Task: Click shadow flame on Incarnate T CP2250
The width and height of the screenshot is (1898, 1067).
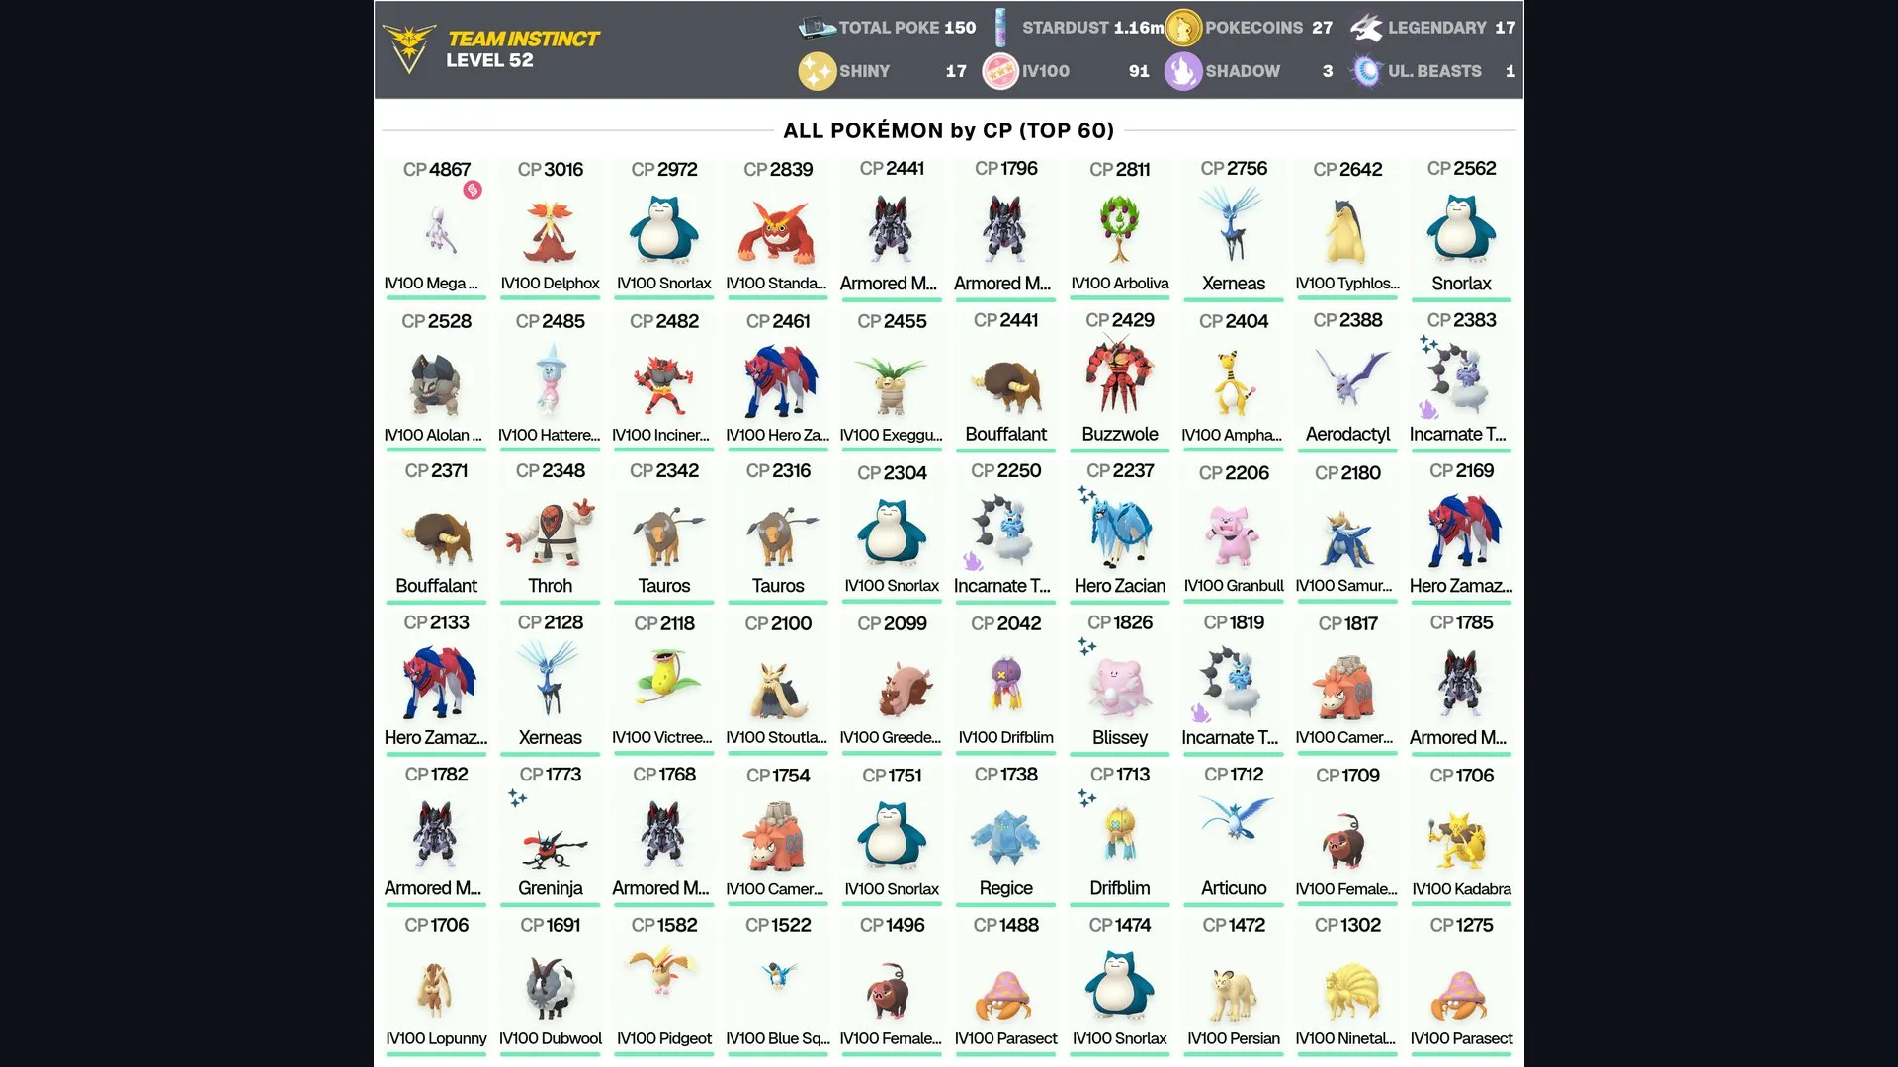Action: tap(973, 561)
